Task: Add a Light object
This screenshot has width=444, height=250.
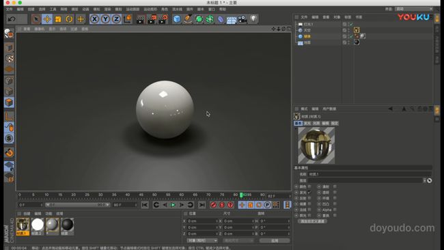Action: pyautogui.click(x=253, y=18)
